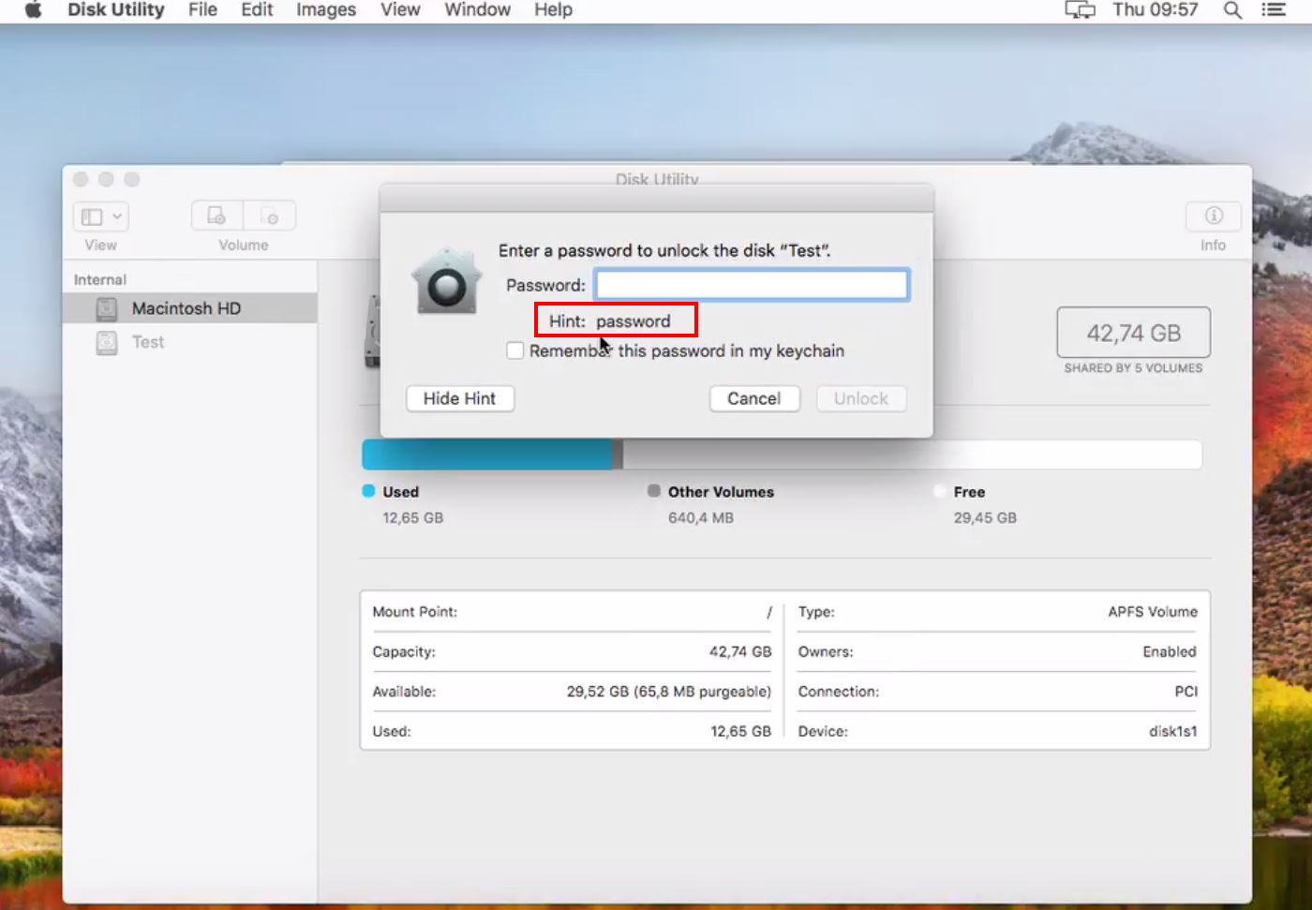
Task: Open the Images menu
Action: (x=326, y=10)
